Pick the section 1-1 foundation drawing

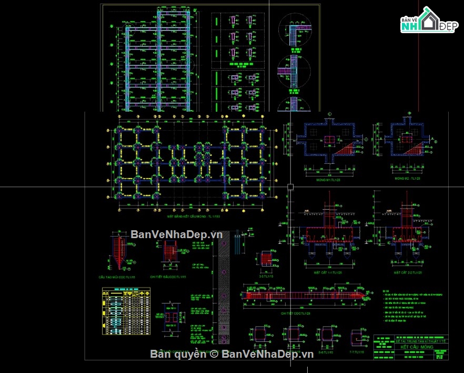tap(328, 230)
